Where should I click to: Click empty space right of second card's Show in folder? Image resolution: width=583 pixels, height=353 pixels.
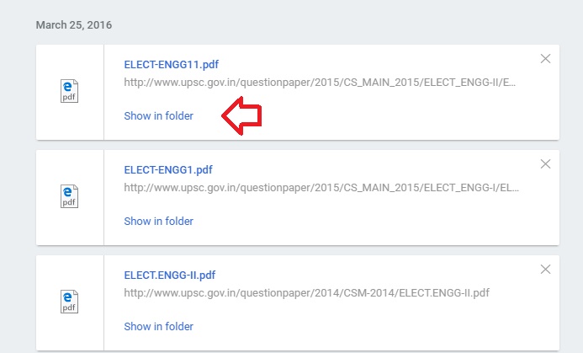[x=379, y=222]
